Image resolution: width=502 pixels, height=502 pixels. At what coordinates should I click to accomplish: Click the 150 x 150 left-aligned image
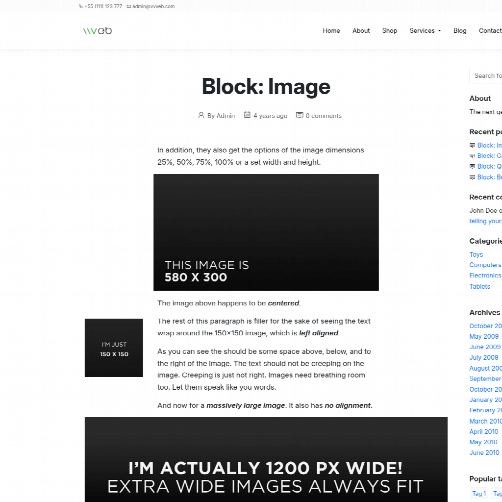click(x=114, y=348)
